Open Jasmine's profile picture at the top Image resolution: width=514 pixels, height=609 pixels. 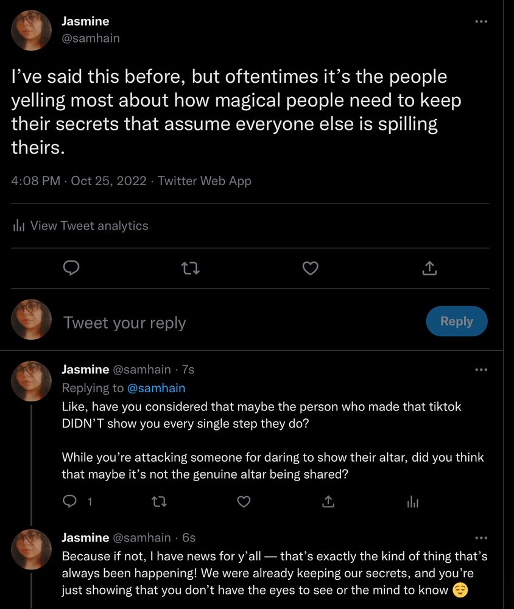31,29
